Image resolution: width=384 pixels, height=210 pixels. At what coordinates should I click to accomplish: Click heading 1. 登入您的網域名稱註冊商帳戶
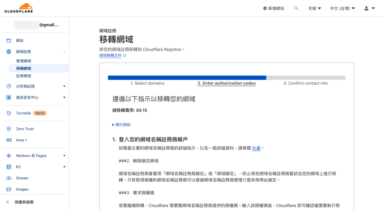(150, 139)
